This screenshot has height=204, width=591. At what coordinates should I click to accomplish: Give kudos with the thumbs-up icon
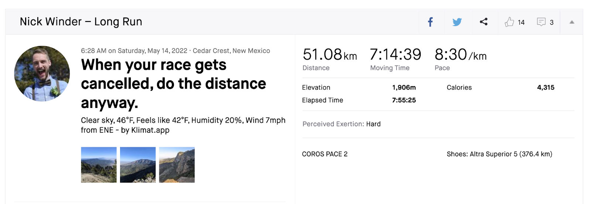(x=509, y=22)
